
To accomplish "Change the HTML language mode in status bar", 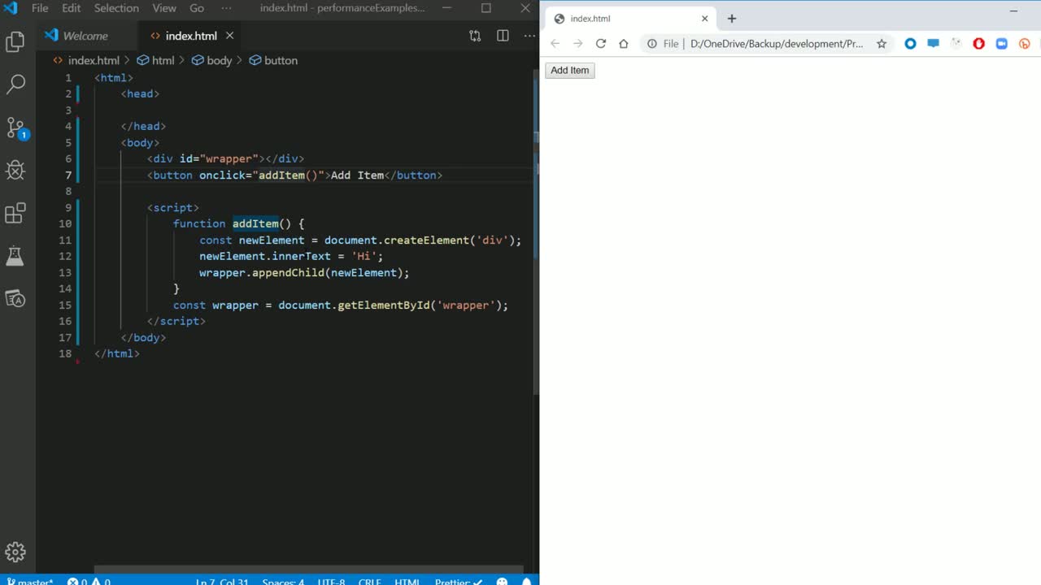I will [x=407, y=580].
